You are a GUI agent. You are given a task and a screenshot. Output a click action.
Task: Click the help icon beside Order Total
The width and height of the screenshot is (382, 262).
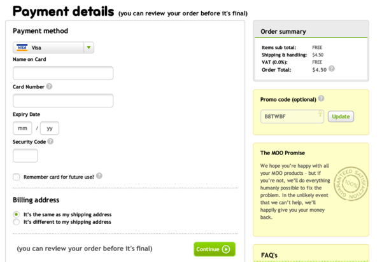click(332, 69)
